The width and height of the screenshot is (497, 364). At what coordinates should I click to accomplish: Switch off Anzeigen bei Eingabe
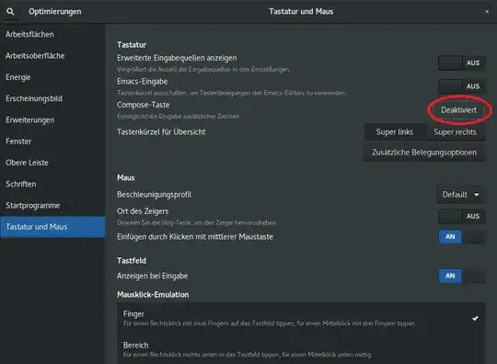(x=461, y=276)
